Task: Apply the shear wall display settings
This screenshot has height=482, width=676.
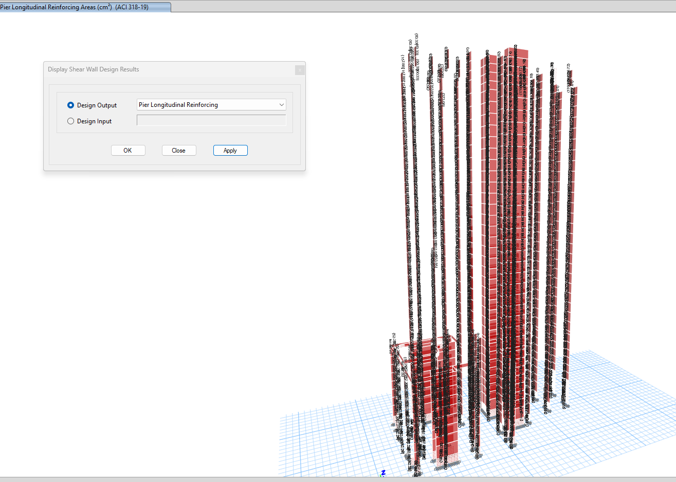Action: click(230, 150)
